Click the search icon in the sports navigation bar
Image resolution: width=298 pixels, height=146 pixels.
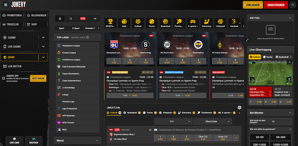(x=71, y=19)
